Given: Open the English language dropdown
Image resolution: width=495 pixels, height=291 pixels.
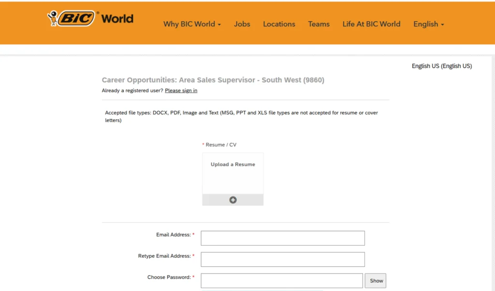Looking at the screenshot, I should pyautogui.click(x=428, y=24).
